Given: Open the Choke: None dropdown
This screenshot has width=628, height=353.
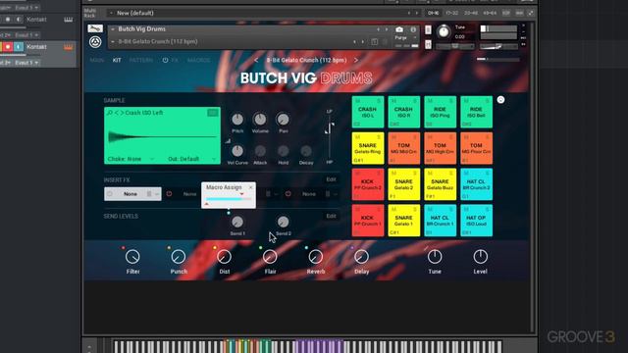Looking at the screenshot, I should click(x=131, y=159).
